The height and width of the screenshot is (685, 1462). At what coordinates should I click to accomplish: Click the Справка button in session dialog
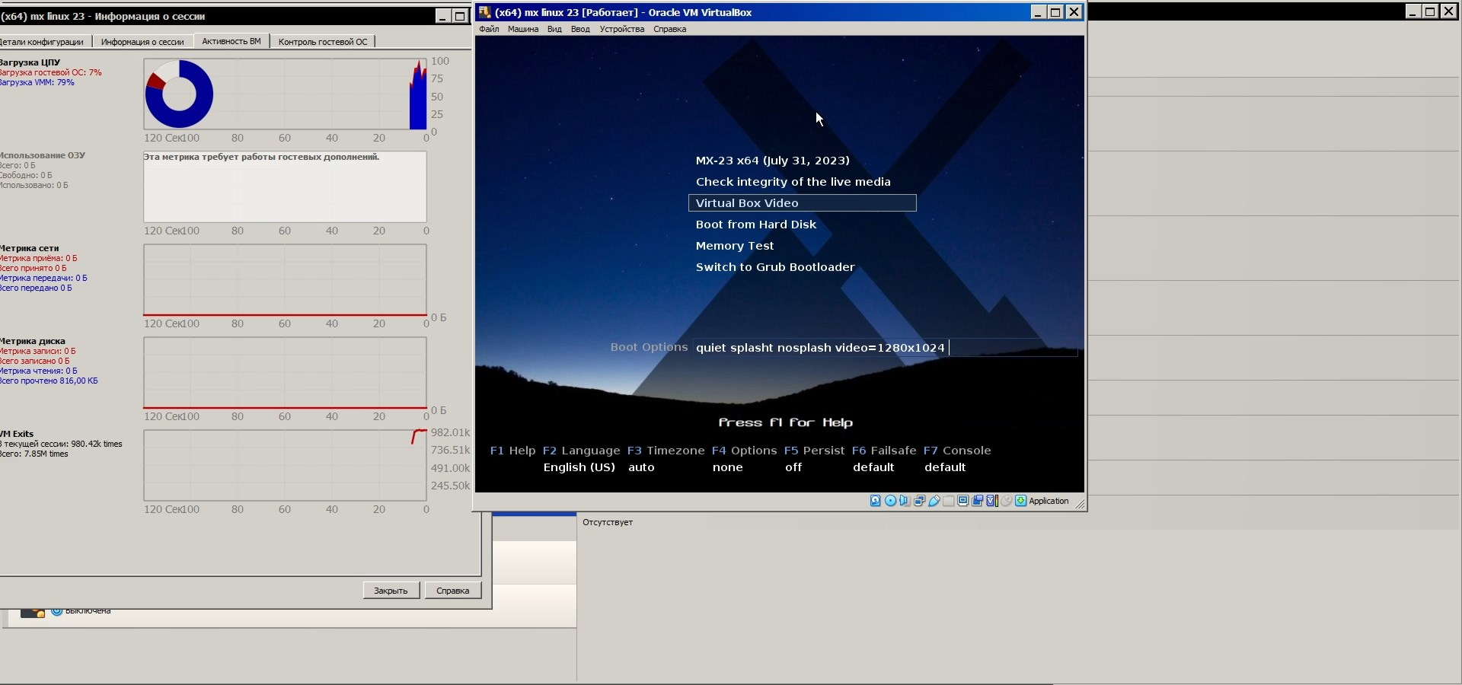click(x=452, y=591)
